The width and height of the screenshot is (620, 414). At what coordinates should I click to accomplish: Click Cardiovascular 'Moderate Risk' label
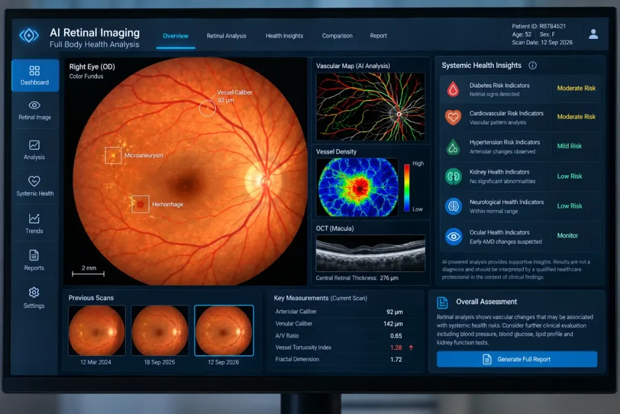(x=576, y=117)
